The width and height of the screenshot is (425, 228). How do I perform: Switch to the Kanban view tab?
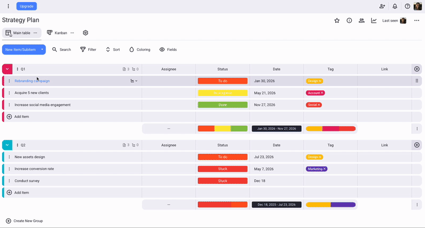coord(57,33)
